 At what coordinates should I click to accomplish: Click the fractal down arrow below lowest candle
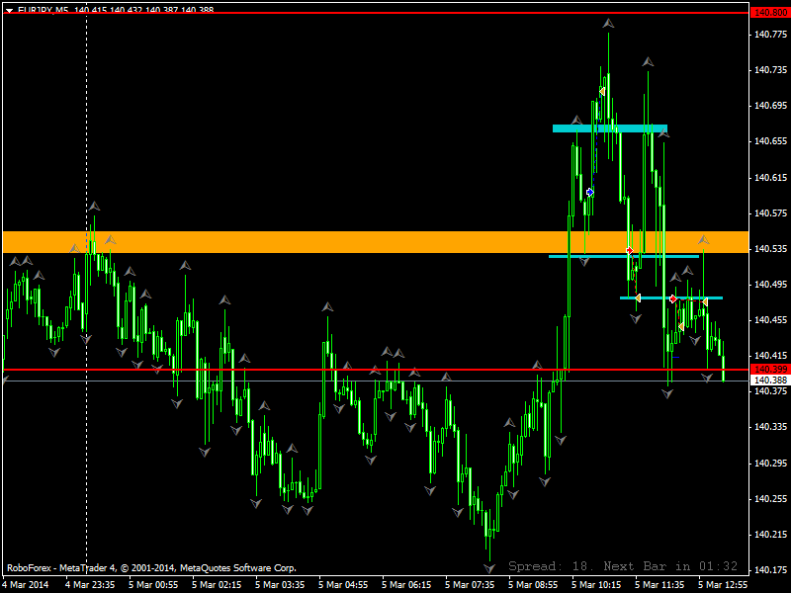coord(489,569)
